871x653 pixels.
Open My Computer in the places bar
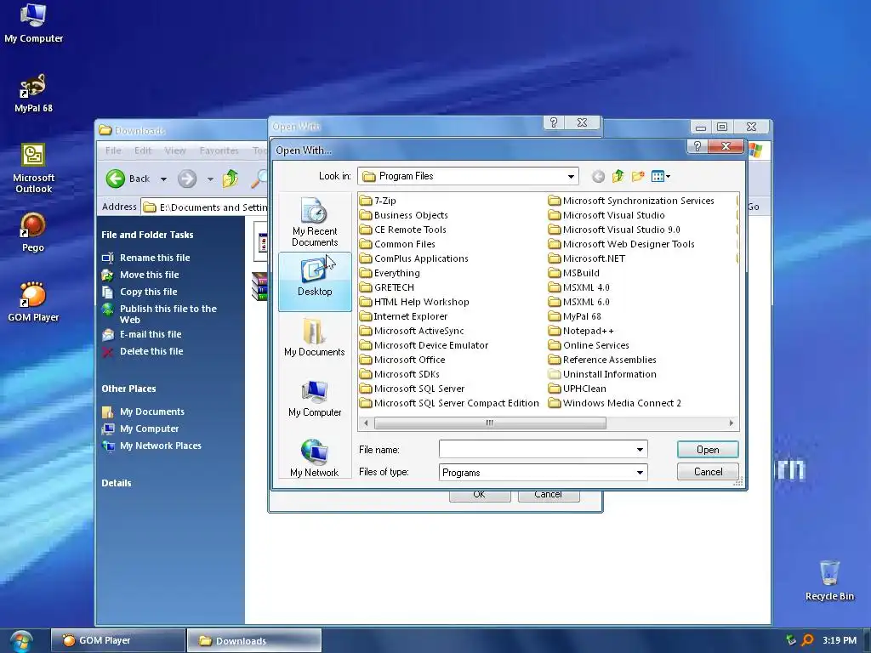click(x=315, y=398)
